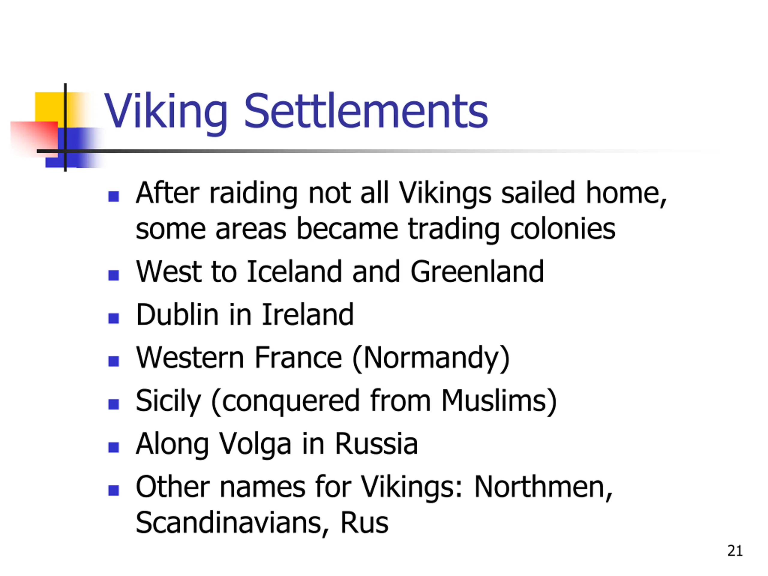Click the text "West to Iceland and Greenland"

(340, 271)
